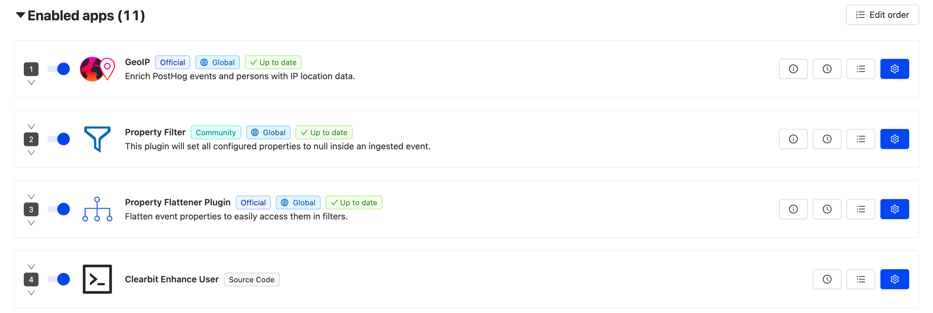The height and width of the screenshot is (313, 933).
Task: Select the Community tag on Property Filter
Action: tap(215, 133)
